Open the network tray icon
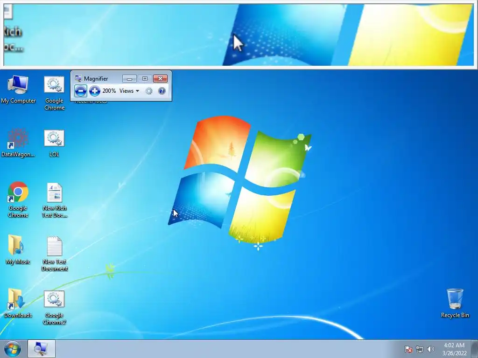The height and width of the screenshot is (358, 478). tap(420, 349)
